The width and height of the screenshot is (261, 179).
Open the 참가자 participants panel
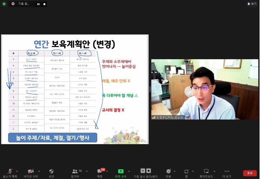(x=75, y=173)
